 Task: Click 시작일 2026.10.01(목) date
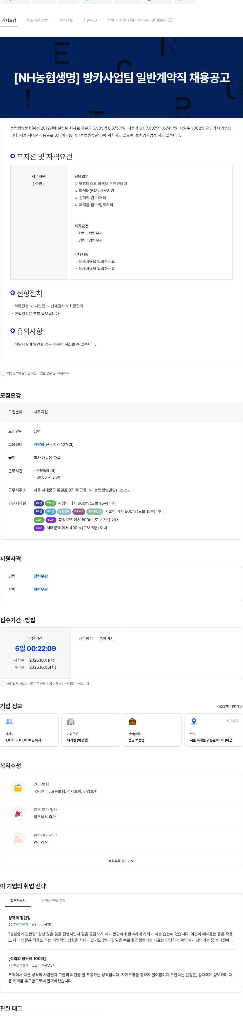pos(42,660)
